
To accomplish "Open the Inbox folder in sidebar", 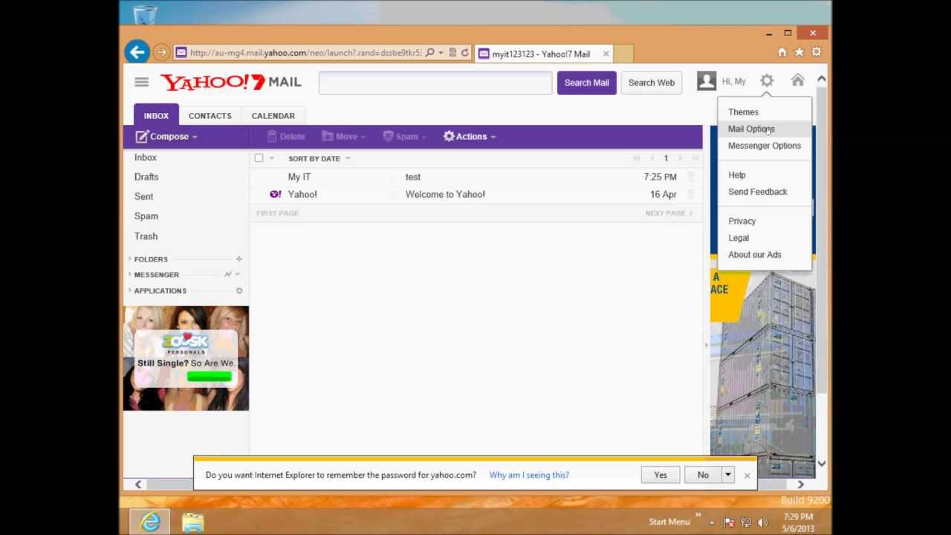I will point(146,158).
